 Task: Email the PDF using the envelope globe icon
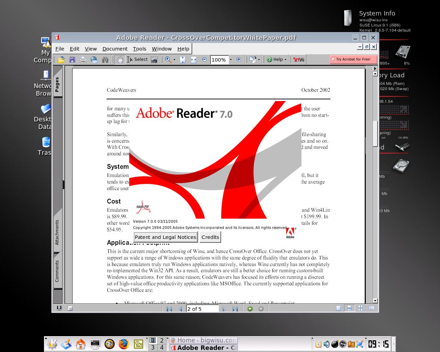[x=94, y=59]
